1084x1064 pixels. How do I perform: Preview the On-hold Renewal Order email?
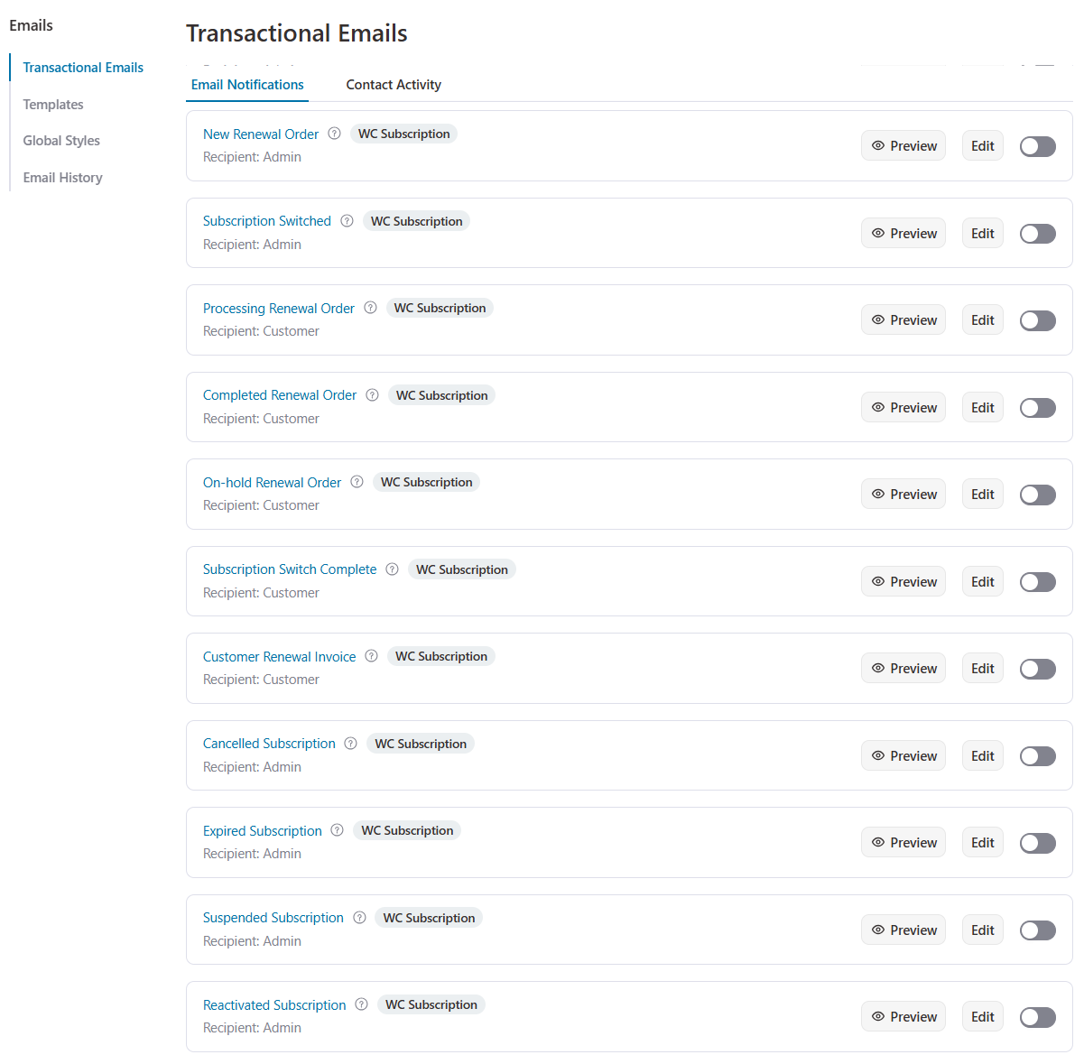[903, 494]
